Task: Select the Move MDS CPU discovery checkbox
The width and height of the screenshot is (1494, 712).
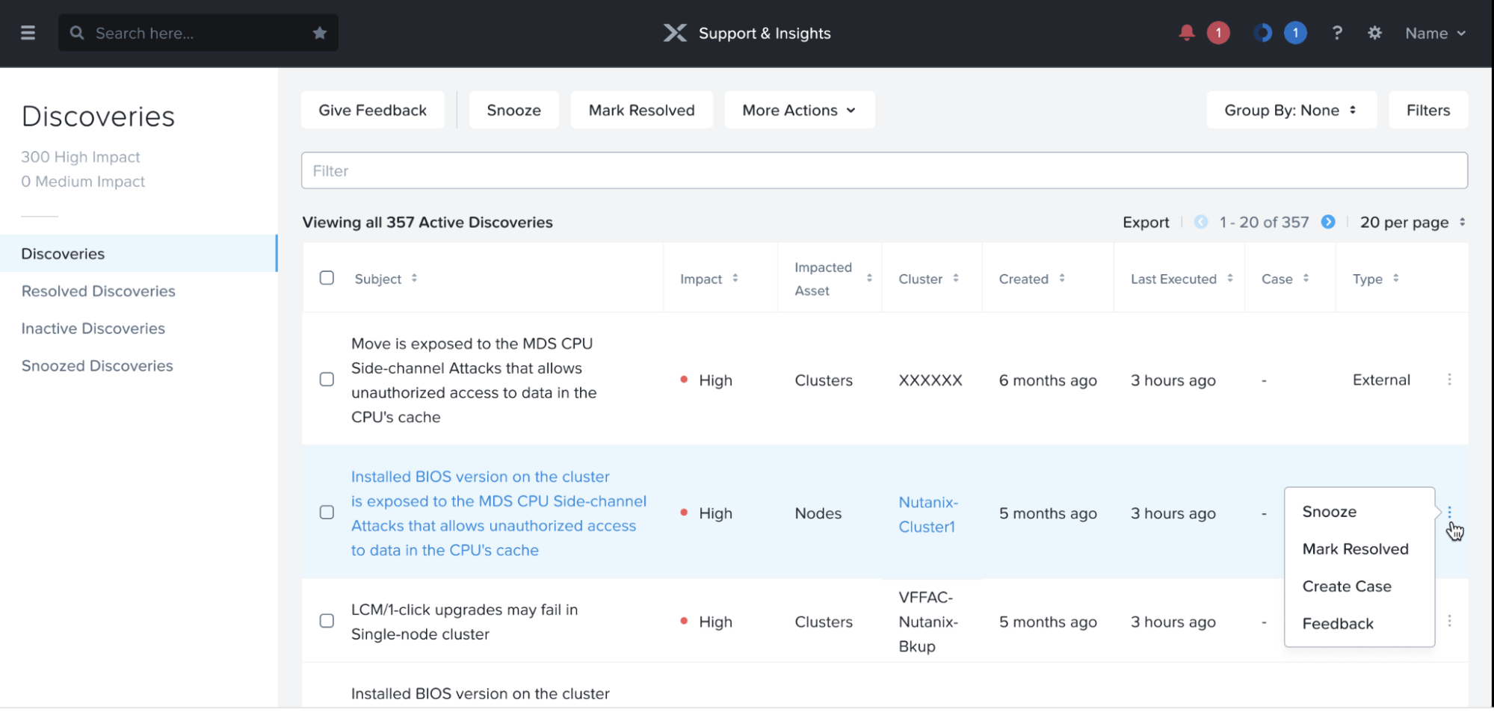Action: pyautogui.click(x=327, y=380)
